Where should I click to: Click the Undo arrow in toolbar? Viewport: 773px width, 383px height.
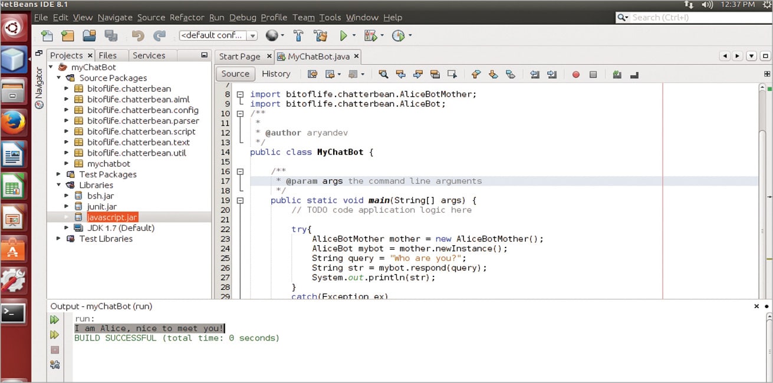[138, 36]
